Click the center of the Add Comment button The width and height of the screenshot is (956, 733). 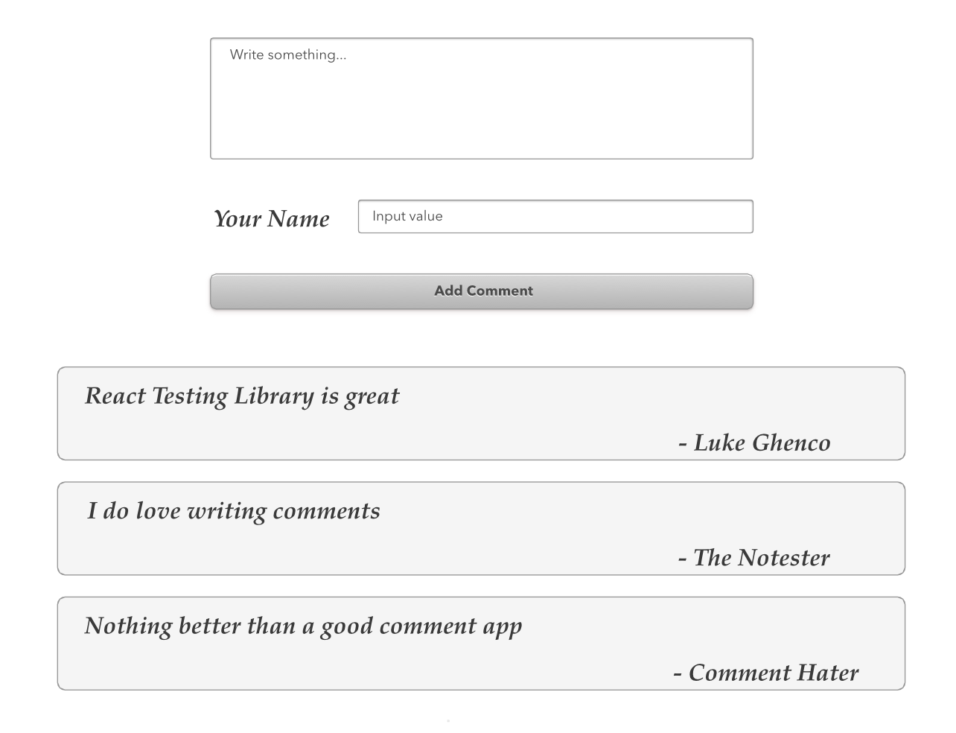point(481,291)
